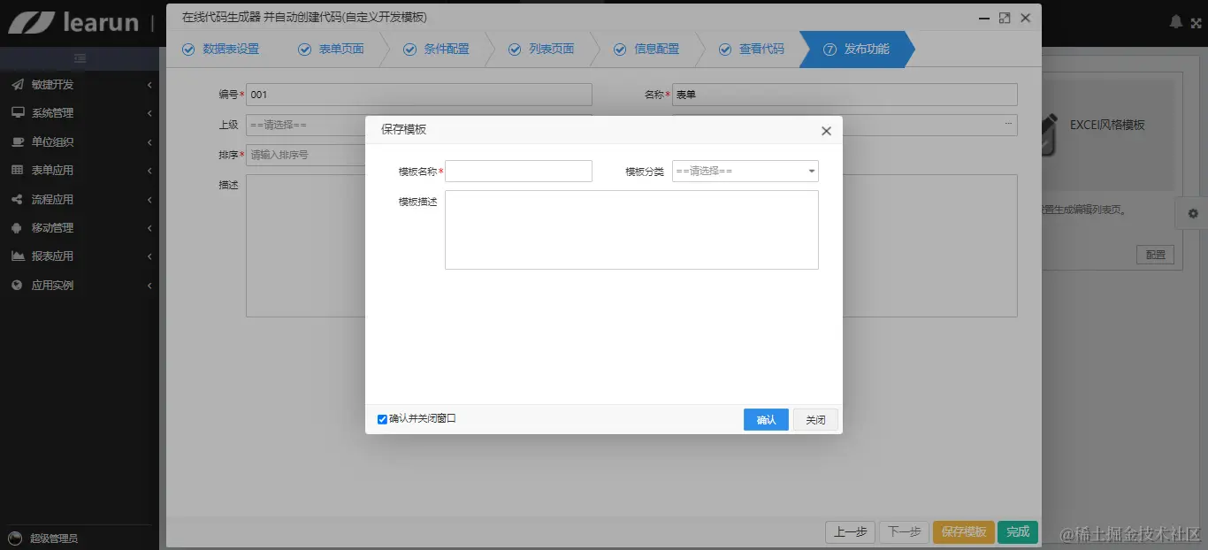The width and height of the screenshot is (1208, 550).
Task: Open the 模板分类 template category dropdown
Action: pos(744,171)
